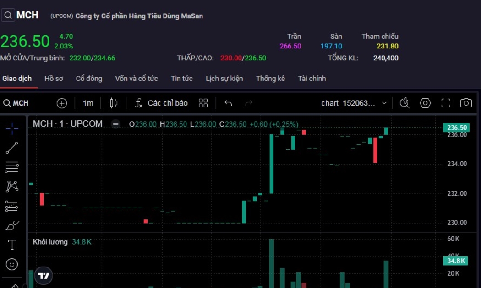Open the candlestick chart style picker
The height and width of the screenshot is (288, 481).
click(114, 103)
